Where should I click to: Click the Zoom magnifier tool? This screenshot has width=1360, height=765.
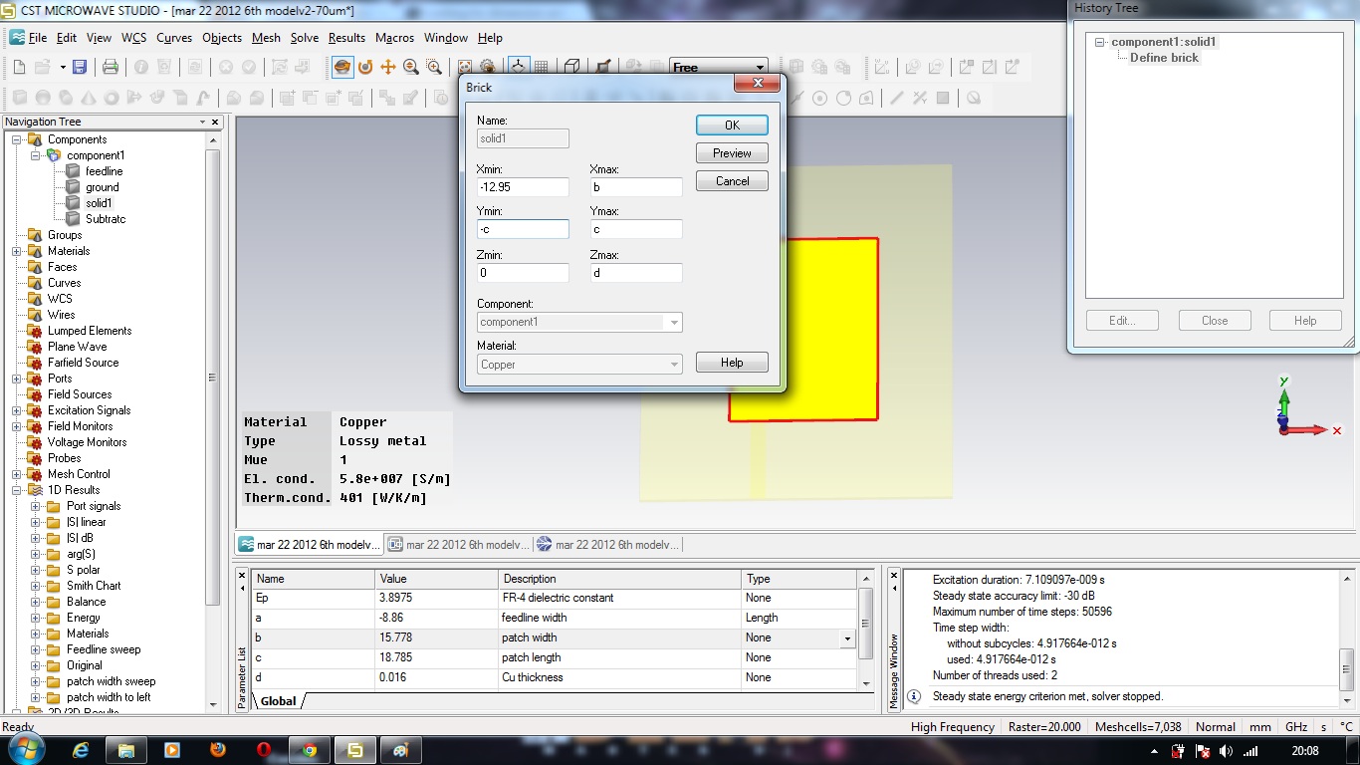point(411,67)
